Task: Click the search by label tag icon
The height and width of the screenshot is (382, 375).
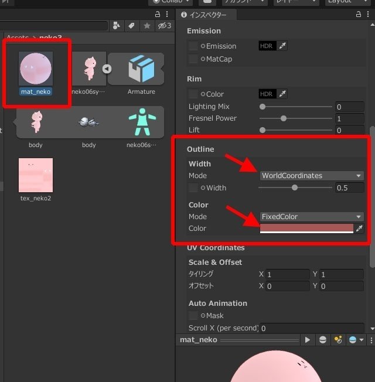Action: 132,25
